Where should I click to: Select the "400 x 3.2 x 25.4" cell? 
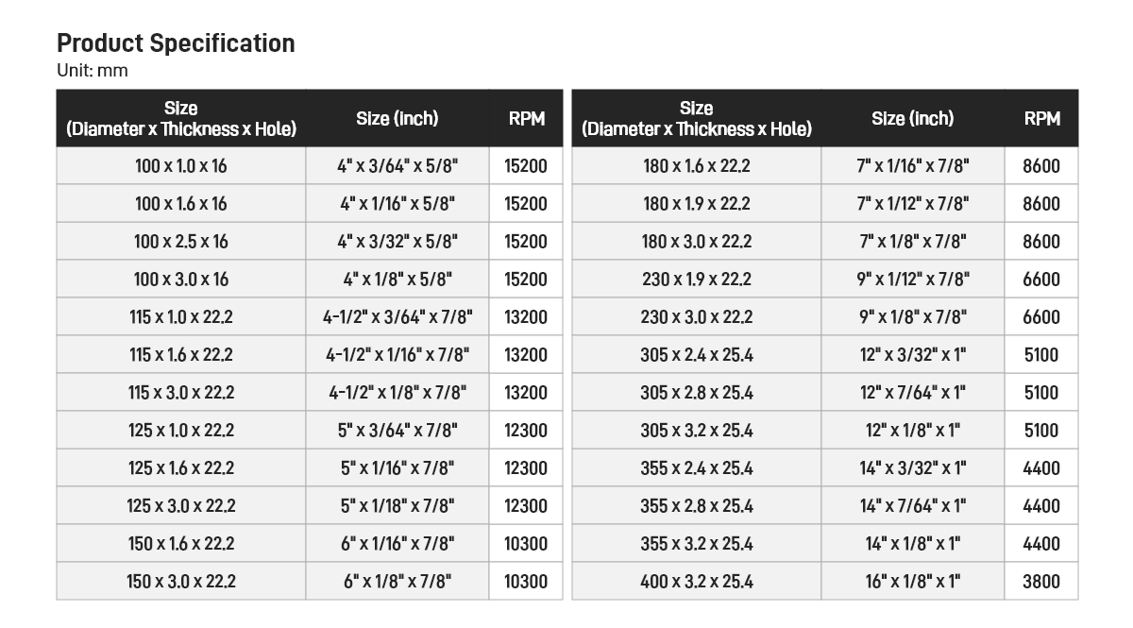(x=697, y=582)
